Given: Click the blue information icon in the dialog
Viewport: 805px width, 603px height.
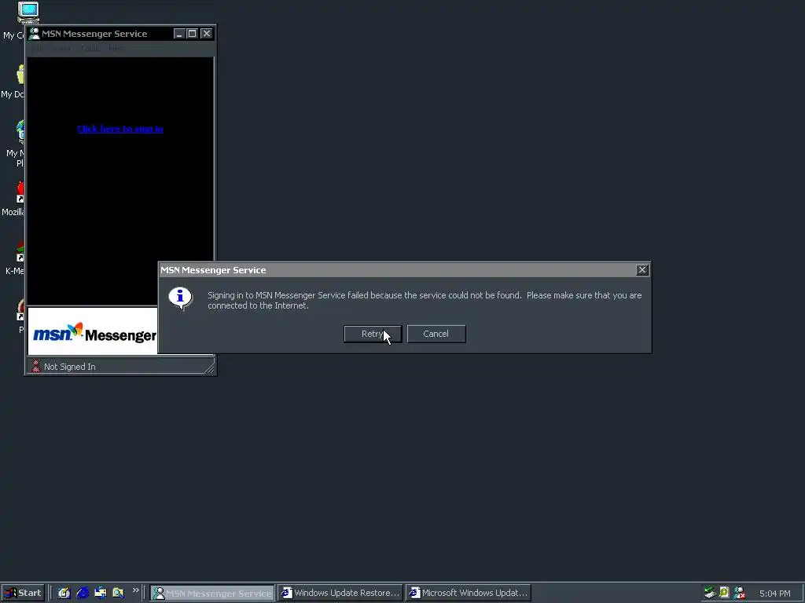Looking at the screenshot, I should tap(180, 298).
